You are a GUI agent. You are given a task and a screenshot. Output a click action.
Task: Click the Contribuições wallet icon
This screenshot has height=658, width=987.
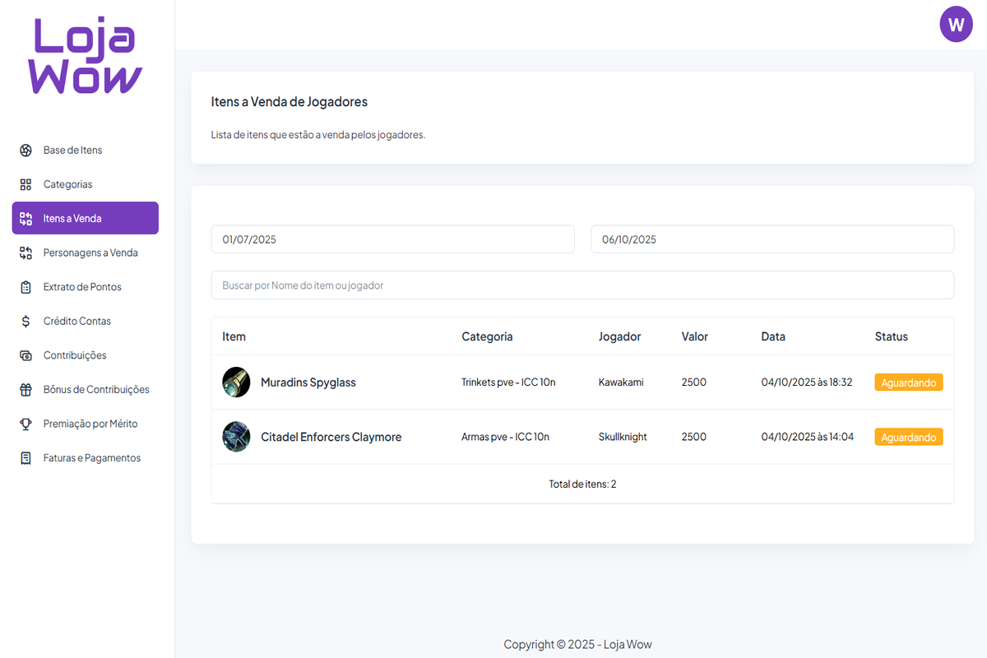[25, 355]
